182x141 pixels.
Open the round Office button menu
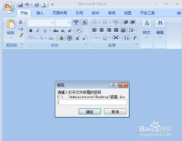pos(9,8)
